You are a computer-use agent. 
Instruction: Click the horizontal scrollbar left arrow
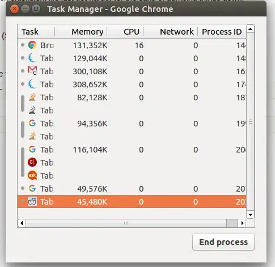coord(22,223)
